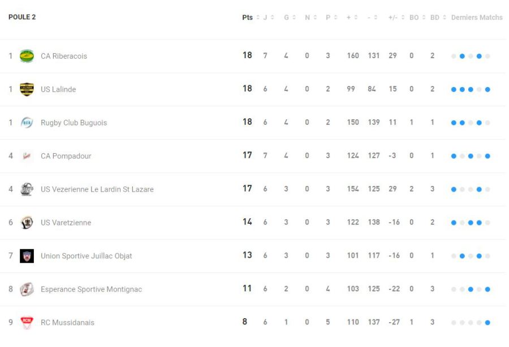Open the CA Riberacois team link
Viewport: 509px width, 347px height.
coord(64,56)
